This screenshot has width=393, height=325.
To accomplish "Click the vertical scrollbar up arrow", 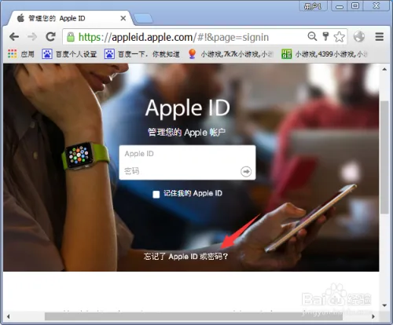I will [x=384, y=69].
